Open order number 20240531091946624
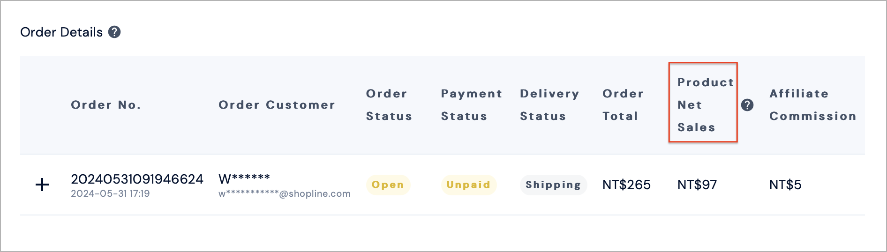 tap(137, 179)
